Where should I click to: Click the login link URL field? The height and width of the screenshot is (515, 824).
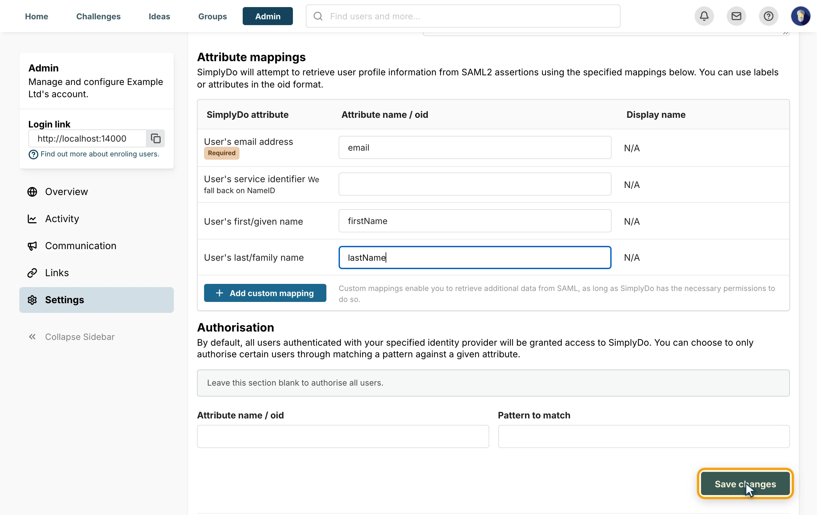88,138
